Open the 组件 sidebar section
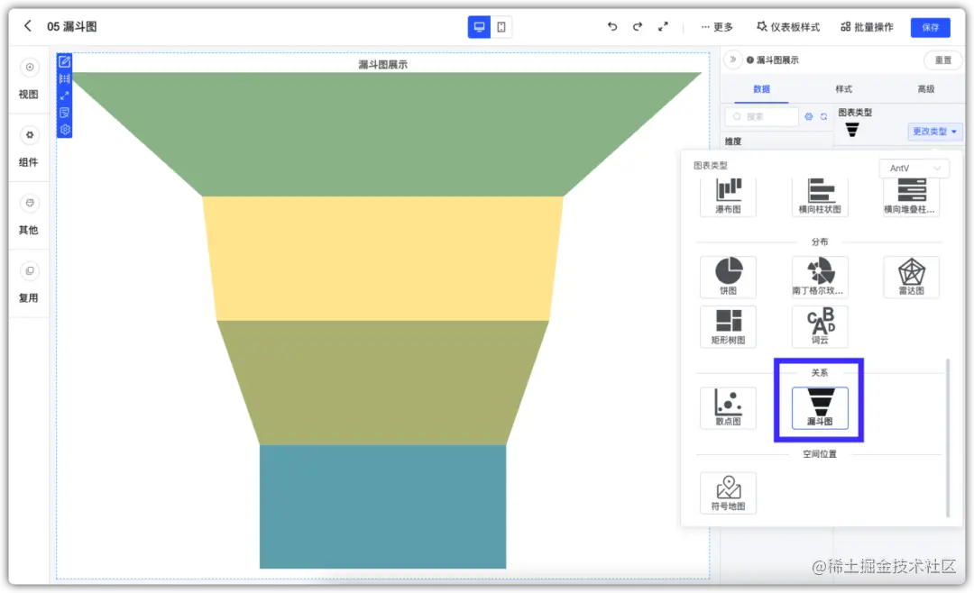The width and height of the screenshot is (974, 593). tap(29, 147)
